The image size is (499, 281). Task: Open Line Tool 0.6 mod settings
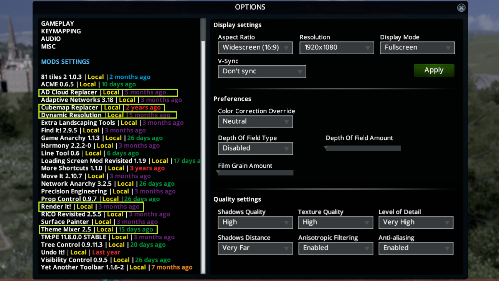[90, 153]
